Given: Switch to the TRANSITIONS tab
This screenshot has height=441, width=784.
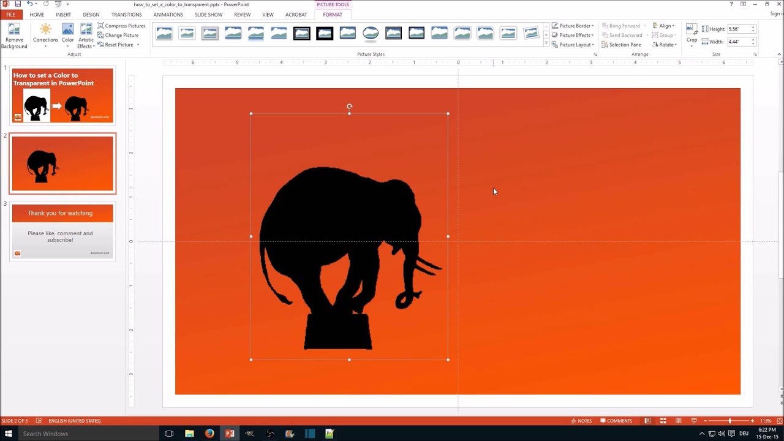Looking at the screenshot, I should 126,15.
